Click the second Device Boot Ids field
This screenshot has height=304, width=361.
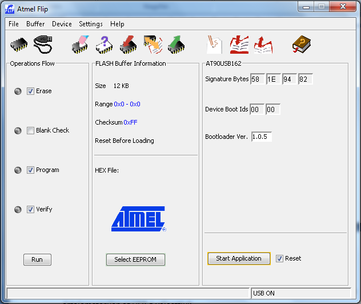273,109
